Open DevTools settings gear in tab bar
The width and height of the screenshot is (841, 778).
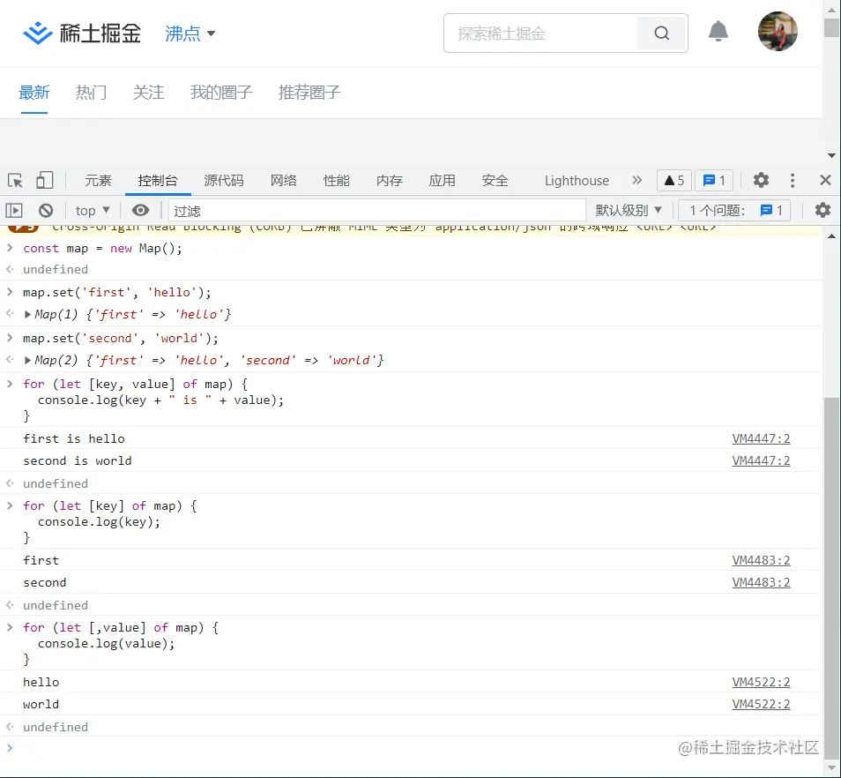[761, 180]
